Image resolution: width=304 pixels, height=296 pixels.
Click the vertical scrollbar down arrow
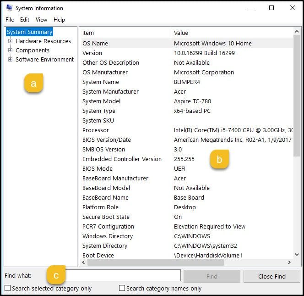(x=297, y=255)
